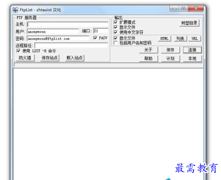
Task: Click the 远程路径 remote path field
Action: [x=71, y=45]
